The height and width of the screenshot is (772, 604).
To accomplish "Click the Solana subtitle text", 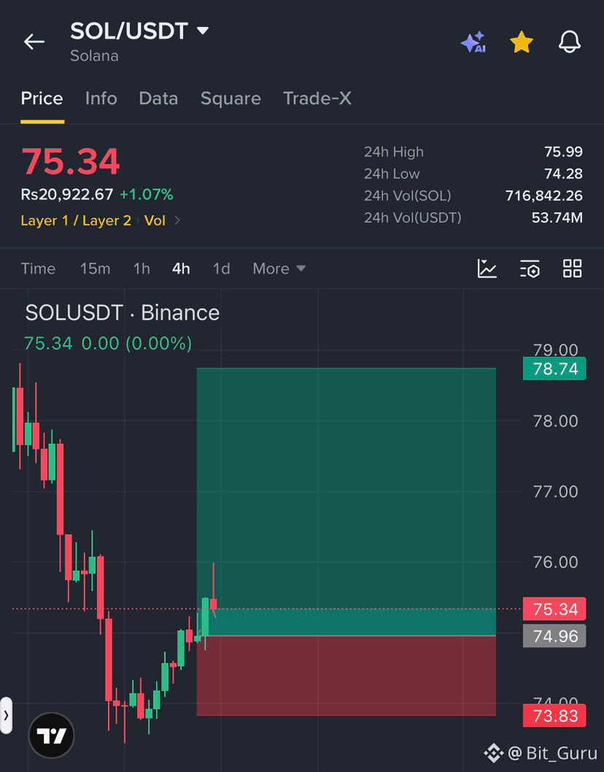I will pos(94,56).
